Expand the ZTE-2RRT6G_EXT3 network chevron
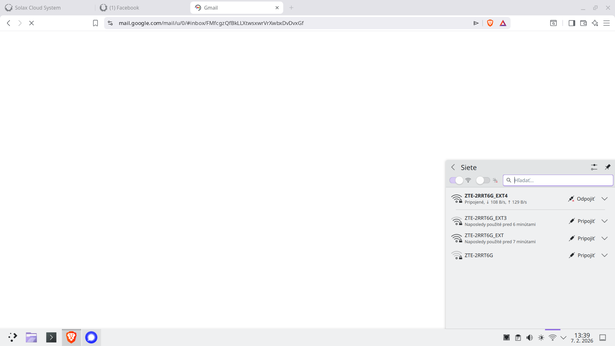 (604, 221)
